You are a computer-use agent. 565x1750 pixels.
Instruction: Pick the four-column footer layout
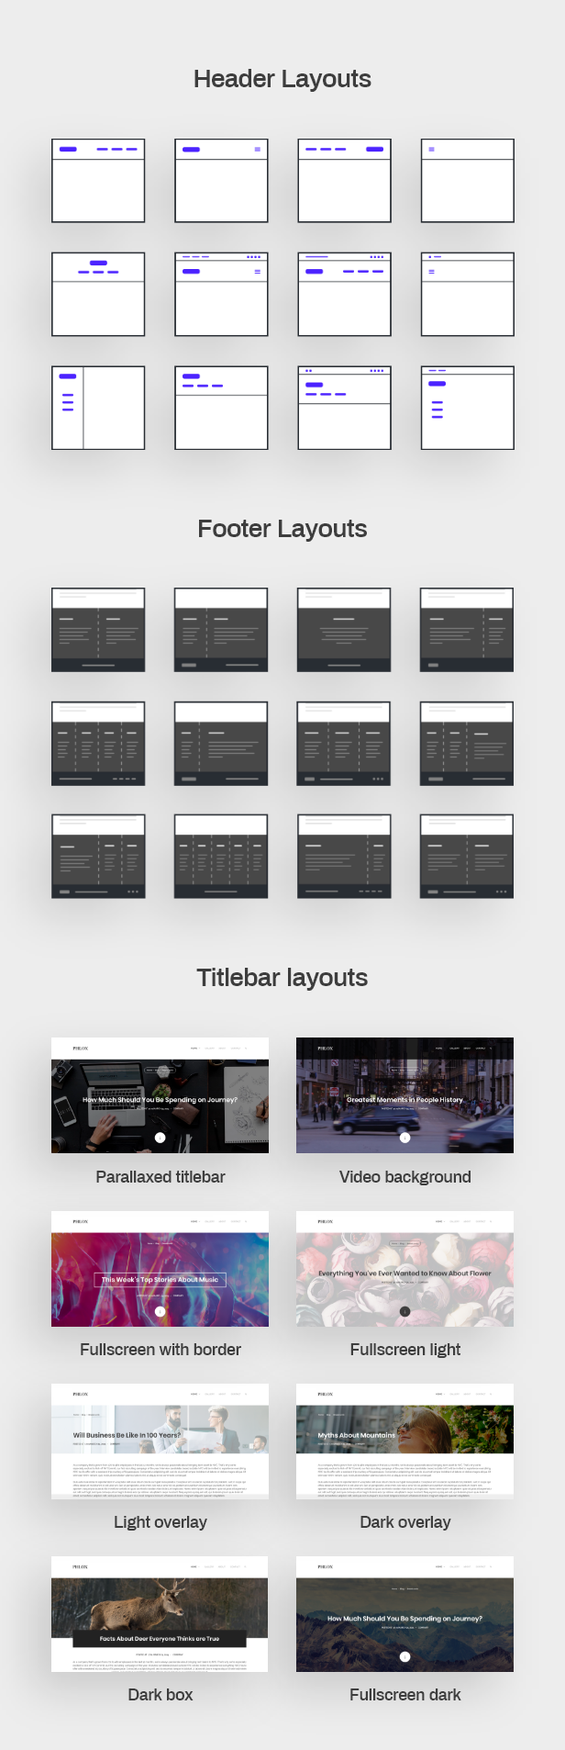pyautogui.click(x=98, y=744)
